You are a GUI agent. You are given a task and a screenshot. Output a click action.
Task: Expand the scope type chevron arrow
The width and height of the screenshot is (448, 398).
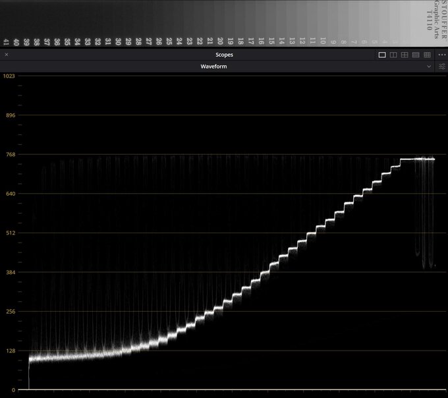429,67
